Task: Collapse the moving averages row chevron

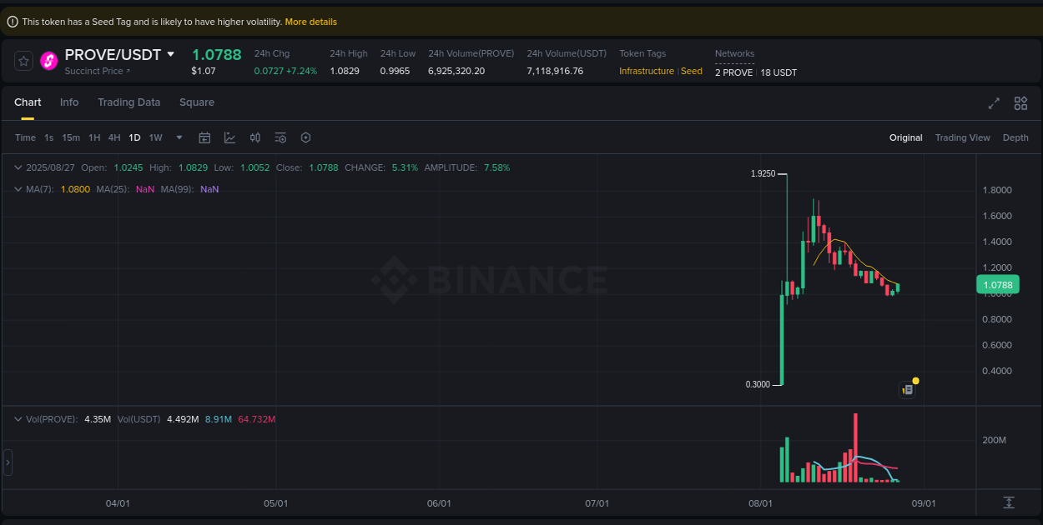Action: pyautogui.click(x=17, y=189)
